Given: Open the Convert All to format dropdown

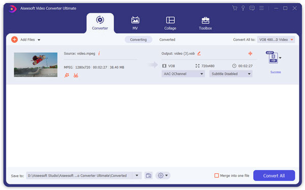Looking at the screenshot, I should [x=276, y=40].
